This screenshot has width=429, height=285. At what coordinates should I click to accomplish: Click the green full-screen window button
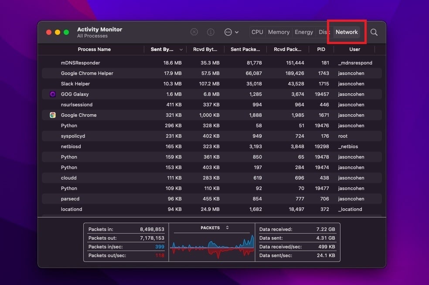coord(66,32)
